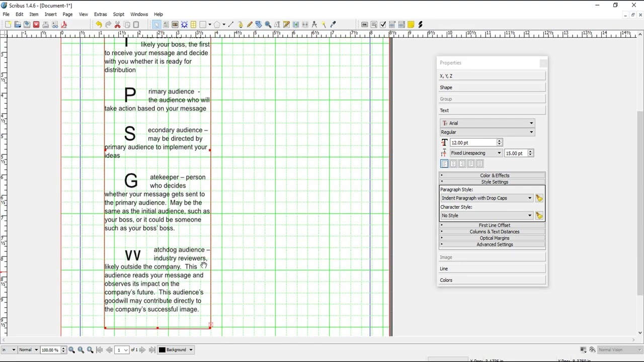Open the Script menu

tap(119, 15)
